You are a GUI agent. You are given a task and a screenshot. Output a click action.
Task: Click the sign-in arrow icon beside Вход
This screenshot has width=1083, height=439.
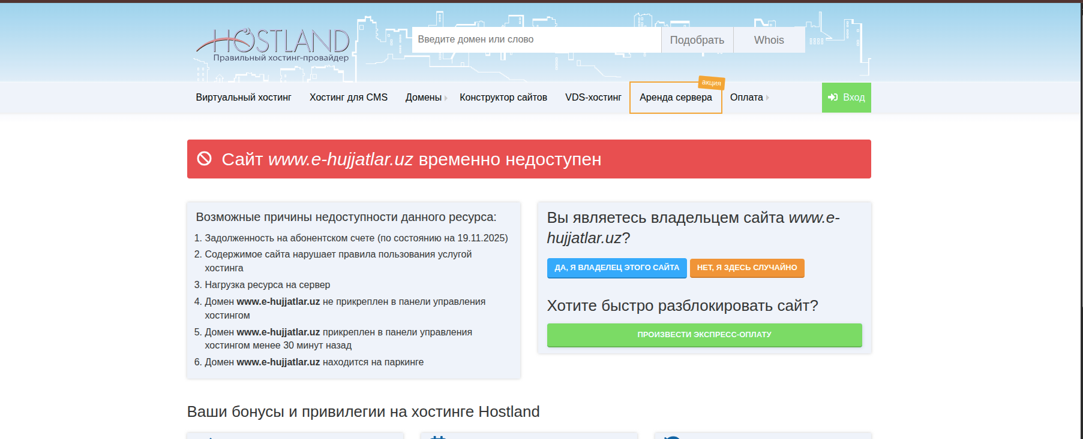[833, 98]
